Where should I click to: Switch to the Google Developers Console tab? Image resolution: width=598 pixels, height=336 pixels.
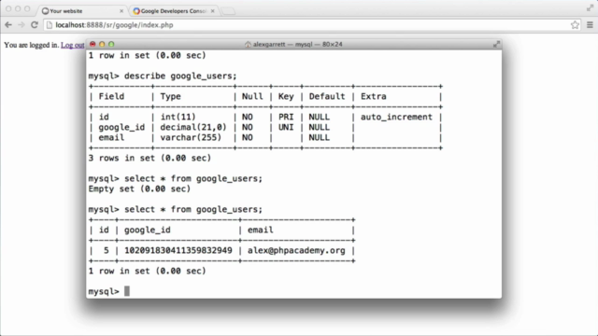[173, 11]
